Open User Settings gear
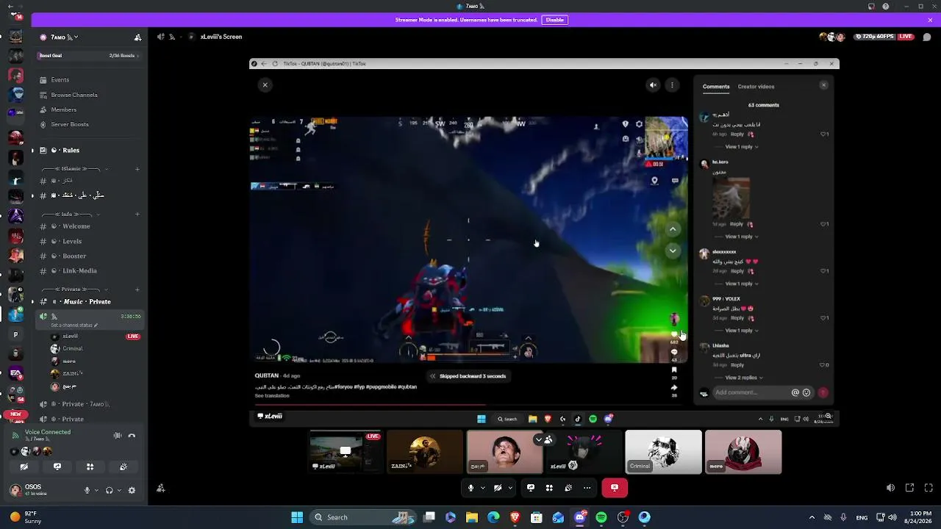 pos(132,490)
